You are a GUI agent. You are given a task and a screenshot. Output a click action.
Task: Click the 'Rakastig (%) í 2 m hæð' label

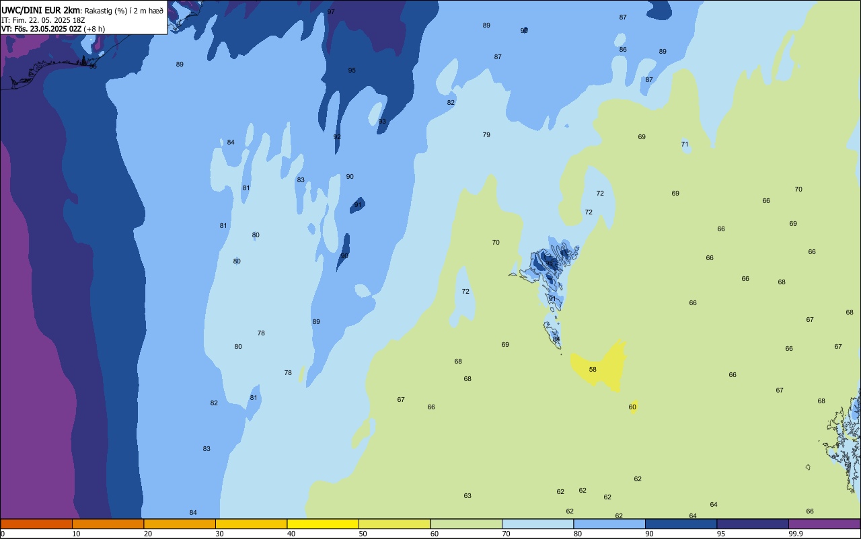(x=124, y=11)
